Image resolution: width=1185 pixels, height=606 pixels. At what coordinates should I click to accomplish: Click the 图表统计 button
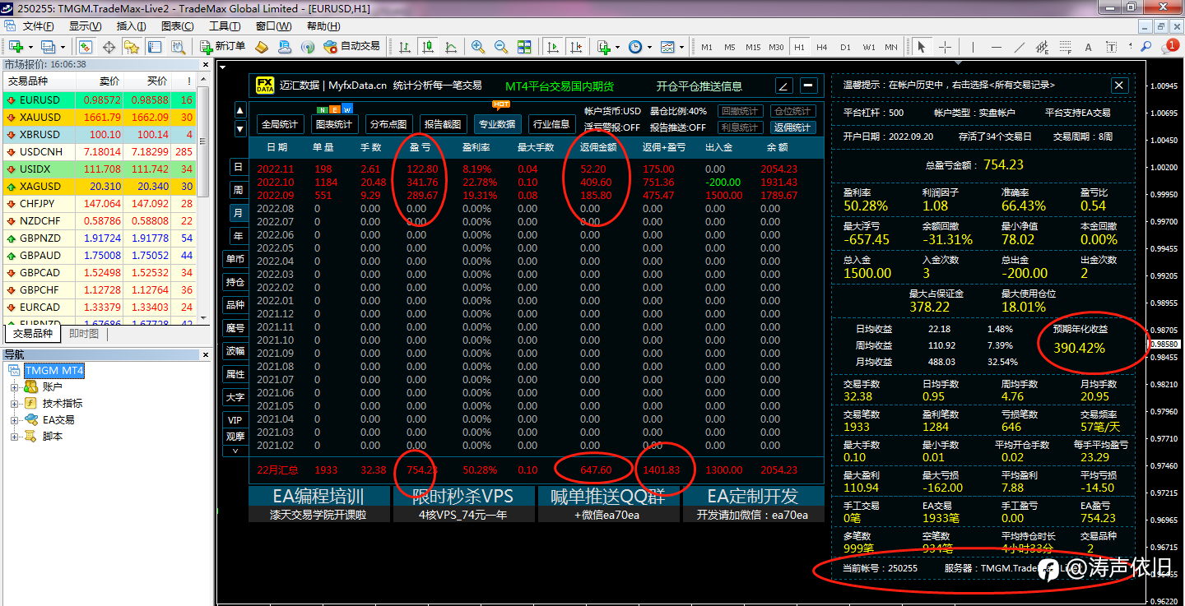pyautogui.click(x=334, y=124)
